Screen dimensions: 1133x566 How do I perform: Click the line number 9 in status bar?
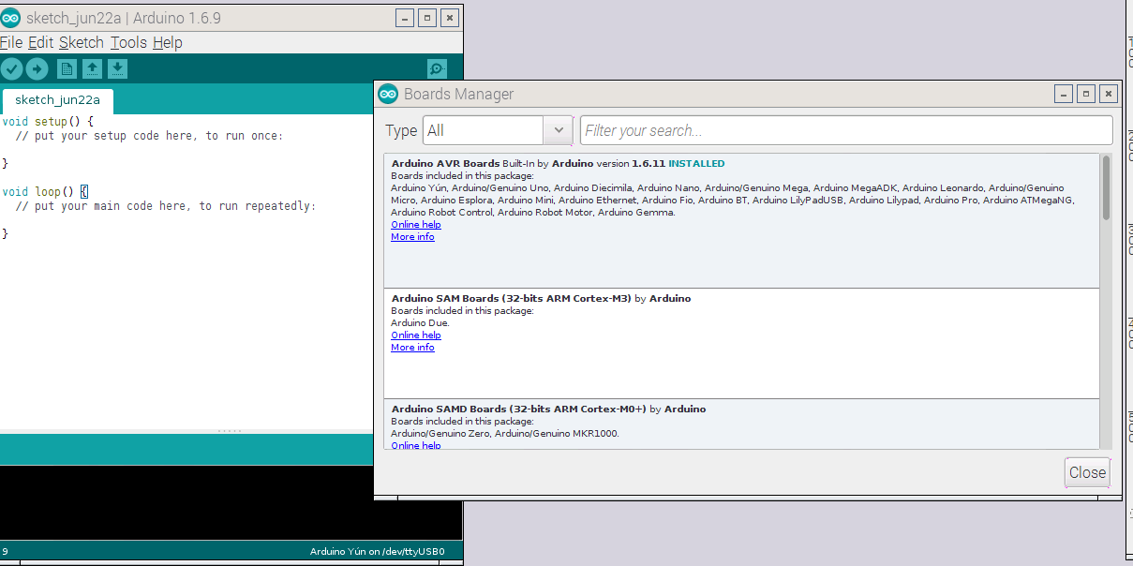tap(5, 552)
